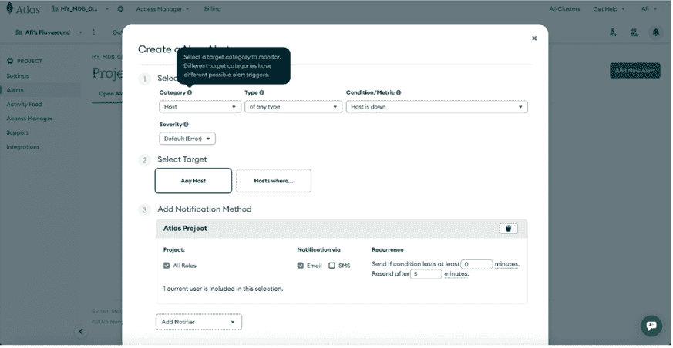Click the Add Notification Method heading

[204, 209]
